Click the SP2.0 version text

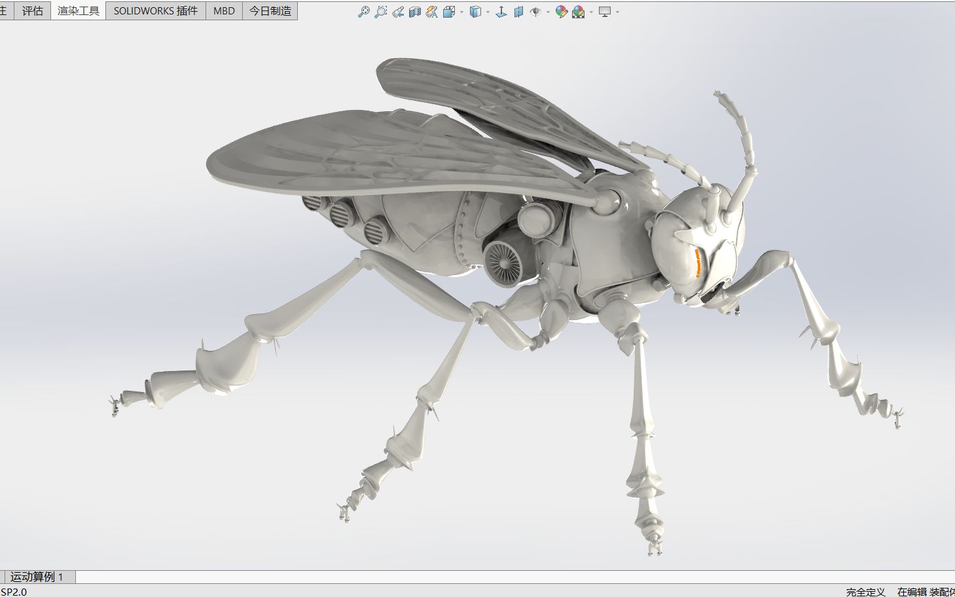[14, 592]
